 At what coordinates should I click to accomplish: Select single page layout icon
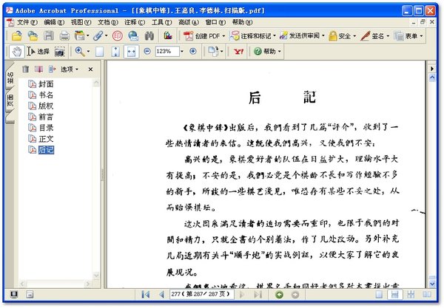379,295
